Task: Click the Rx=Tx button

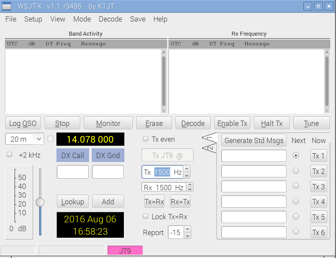Action: (180, 202)
